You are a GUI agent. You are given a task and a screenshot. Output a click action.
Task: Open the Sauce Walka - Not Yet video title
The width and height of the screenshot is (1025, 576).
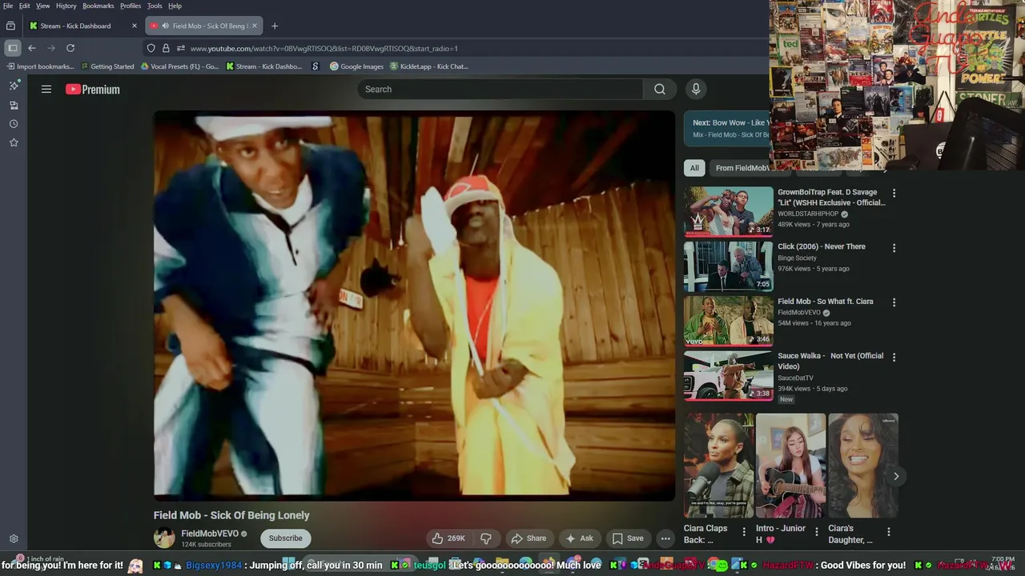(x=830, y=361)
